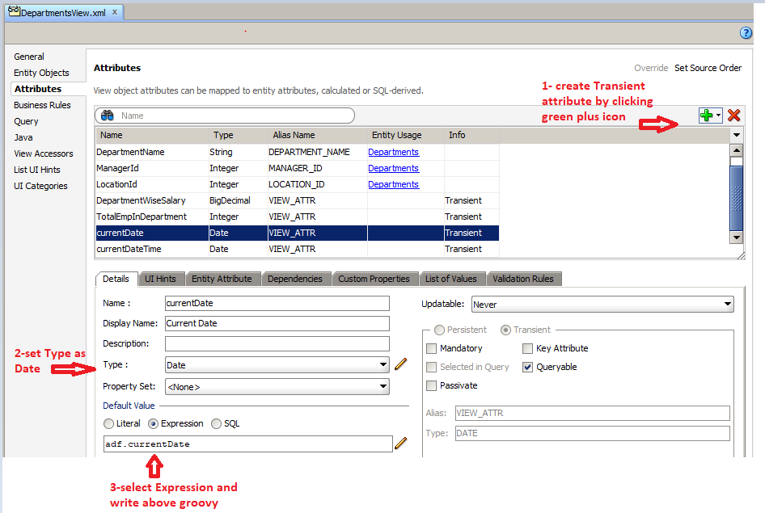
Task: Click the red X icon to delete attribute
Action: (x=733, y=116)
